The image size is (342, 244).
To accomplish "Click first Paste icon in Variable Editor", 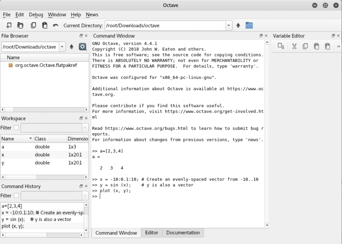I will tap(316, 46).
